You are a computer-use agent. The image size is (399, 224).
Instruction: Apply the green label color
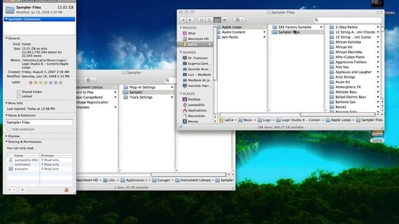click(x=46, y=83)
